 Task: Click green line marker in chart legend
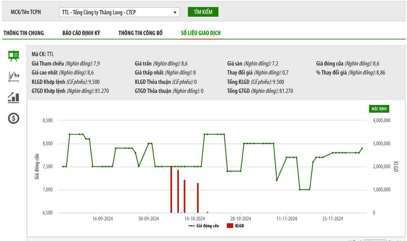(x=192, y=226)
